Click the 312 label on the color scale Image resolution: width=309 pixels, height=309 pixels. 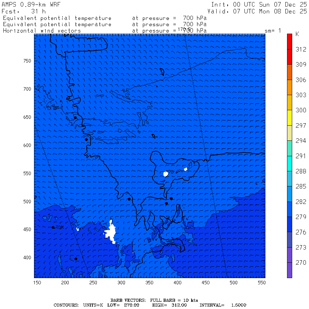click(x=301, y=49)
